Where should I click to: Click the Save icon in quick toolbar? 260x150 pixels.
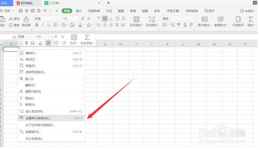tap(20, 11)
